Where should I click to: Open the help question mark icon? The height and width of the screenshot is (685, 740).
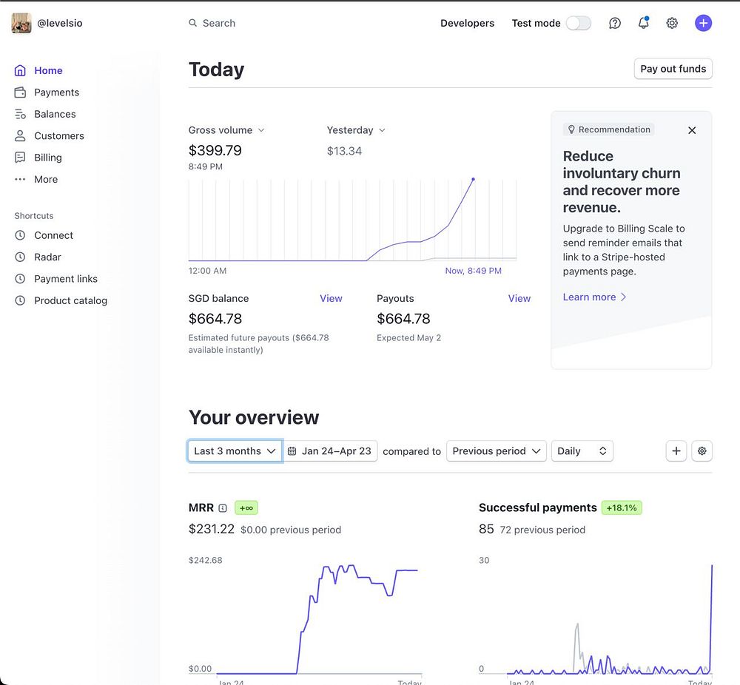click(615, 23)
